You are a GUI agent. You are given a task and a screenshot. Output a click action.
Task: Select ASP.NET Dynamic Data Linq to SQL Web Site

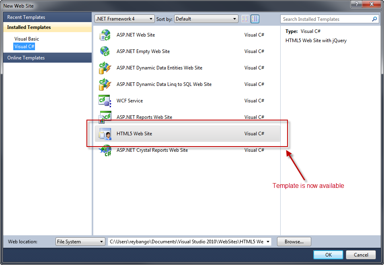coord(164,84)
